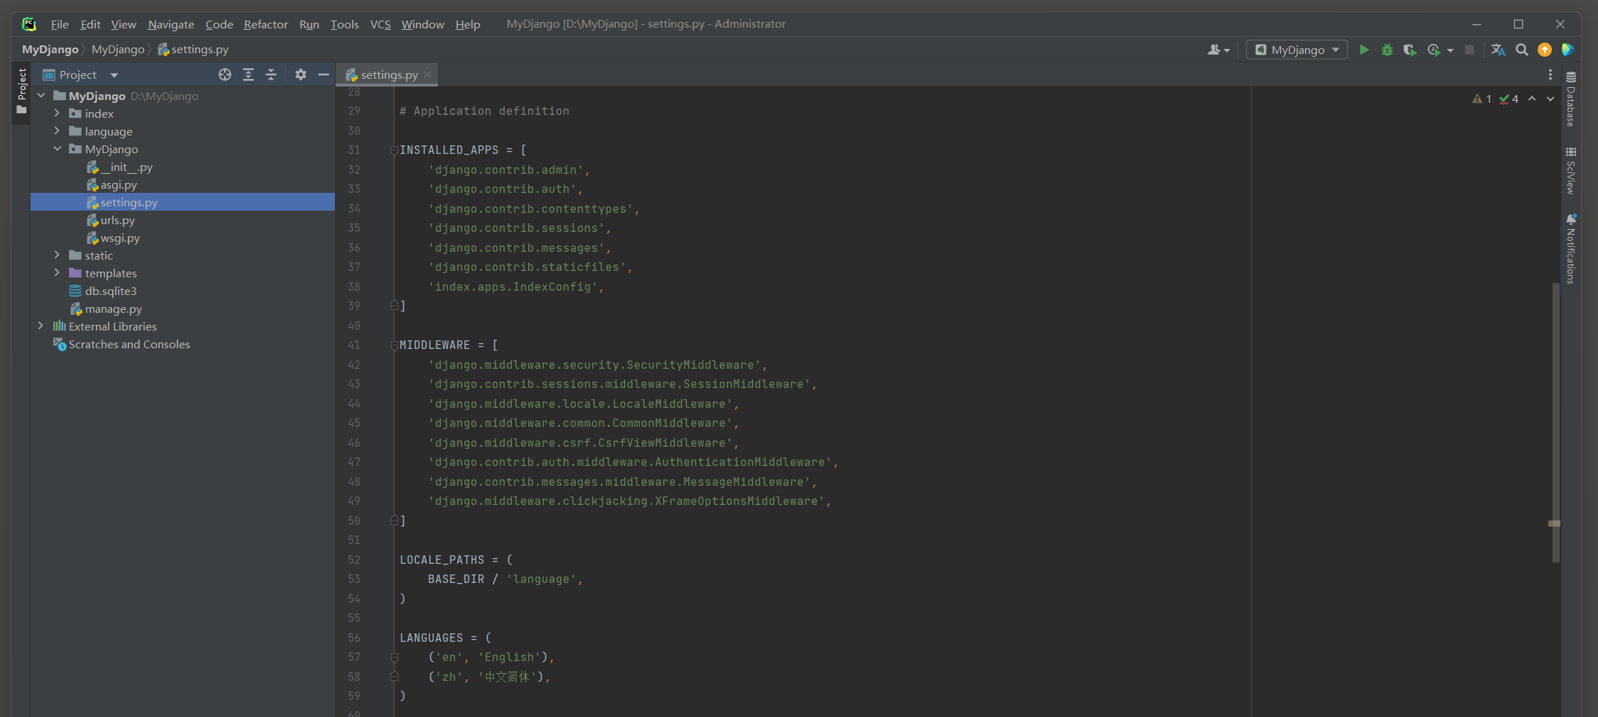Select manage.py file
This screenshot has width=1598, height=717.
(x=114, y=309)
